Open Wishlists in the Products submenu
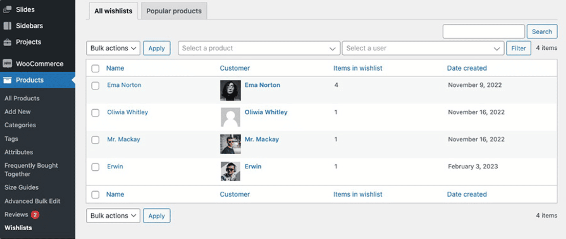The height and width of the screenshot is (239, 566). [x=18, y=228]
